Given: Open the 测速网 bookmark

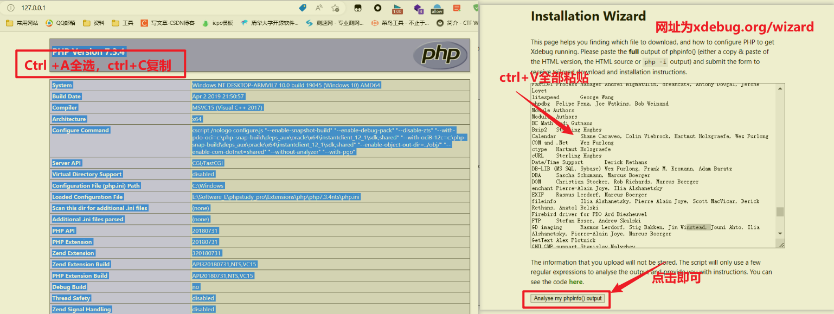Looking at the screenshot, I should tap(335, 23).
